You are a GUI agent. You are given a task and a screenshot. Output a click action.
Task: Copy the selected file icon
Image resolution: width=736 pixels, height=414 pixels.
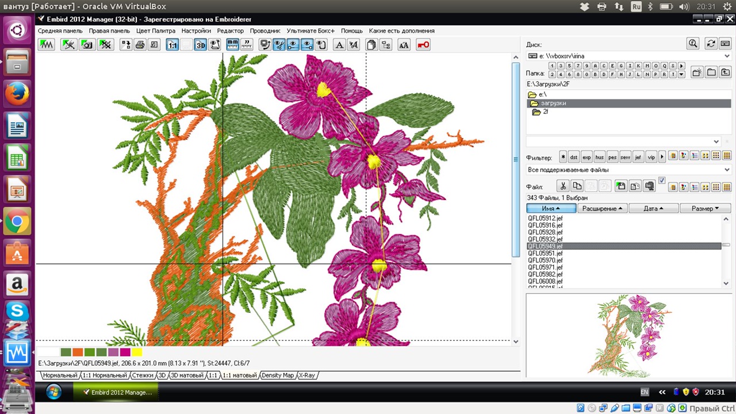coord(577,186)
